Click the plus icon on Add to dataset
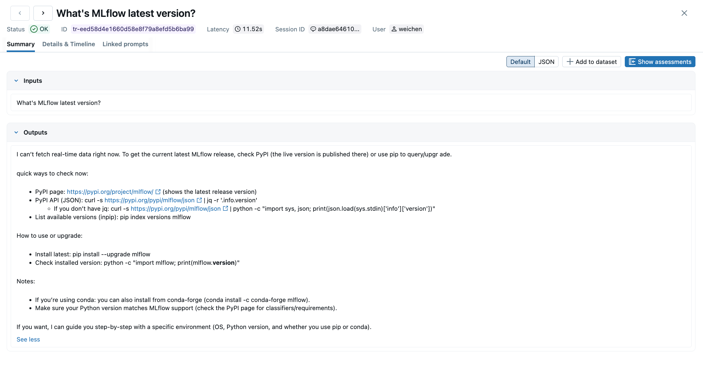703x379 pixels. (570, 62)
